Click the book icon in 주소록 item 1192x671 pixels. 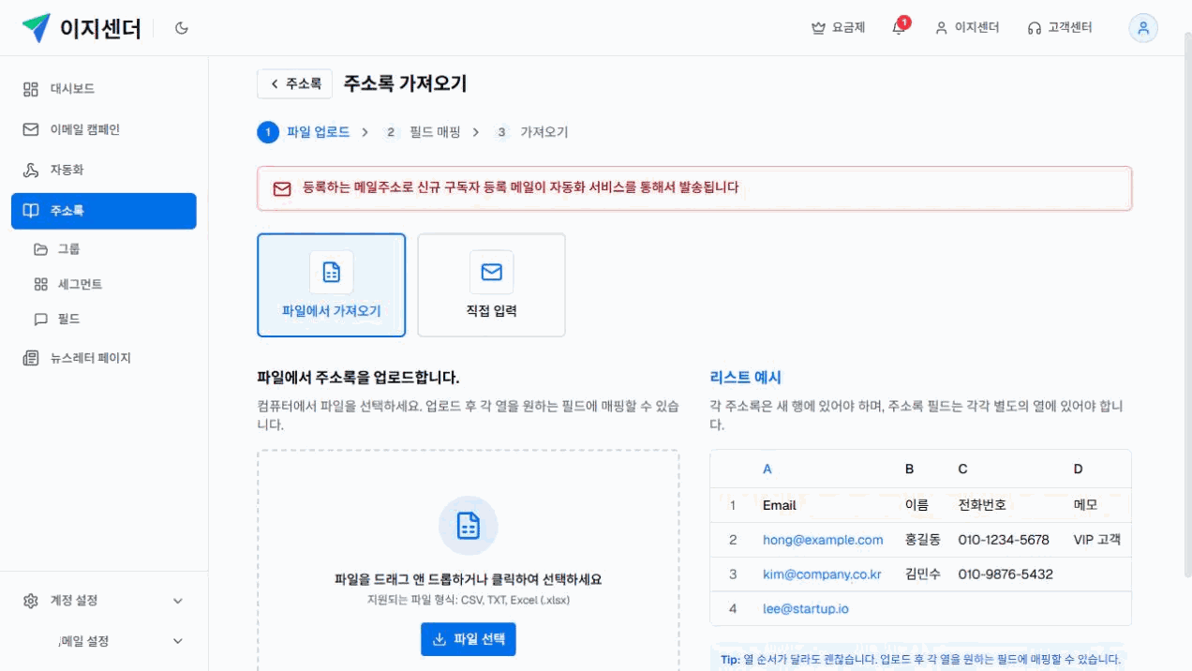[x=31, y=211]
